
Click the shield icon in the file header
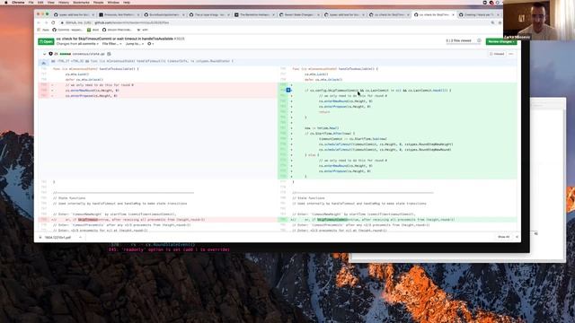tap(50, 54)
